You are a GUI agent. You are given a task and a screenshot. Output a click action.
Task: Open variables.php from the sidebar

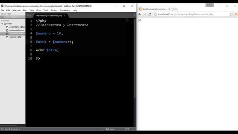(x=15, y=37)
